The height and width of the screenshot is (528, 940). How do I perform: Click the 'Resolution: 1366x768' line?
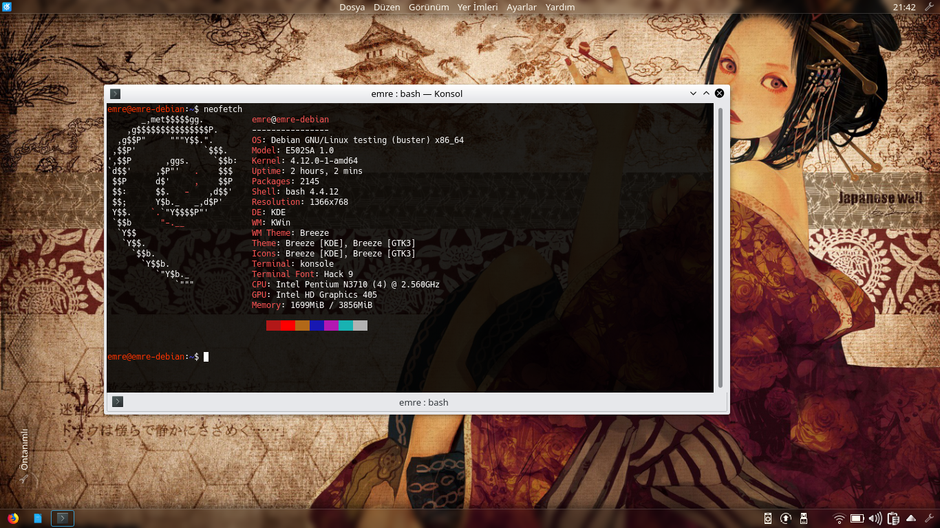[300, 202]
